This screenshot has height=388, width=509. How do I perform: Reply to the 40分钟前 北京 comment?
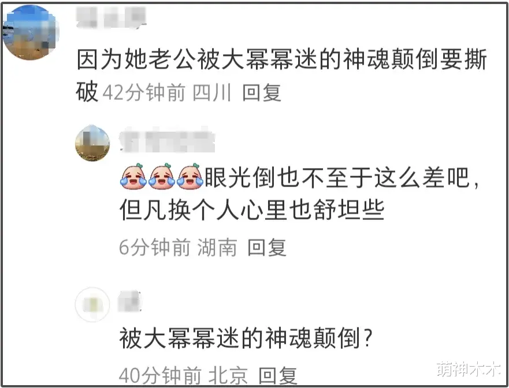[278, 376]
